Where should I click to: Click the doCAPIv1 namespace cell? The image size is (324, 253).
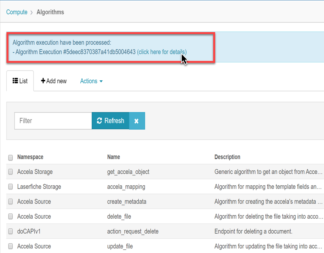click(x=29, y=231)
